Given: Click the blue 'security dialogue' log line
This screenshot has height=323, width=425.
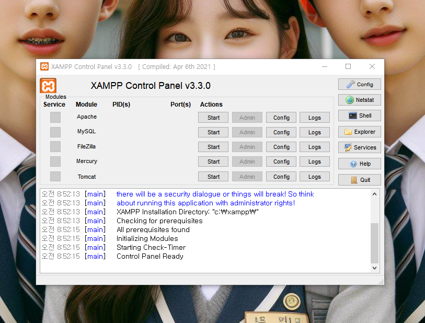Looking at the screenshot, I should point(215,194).
